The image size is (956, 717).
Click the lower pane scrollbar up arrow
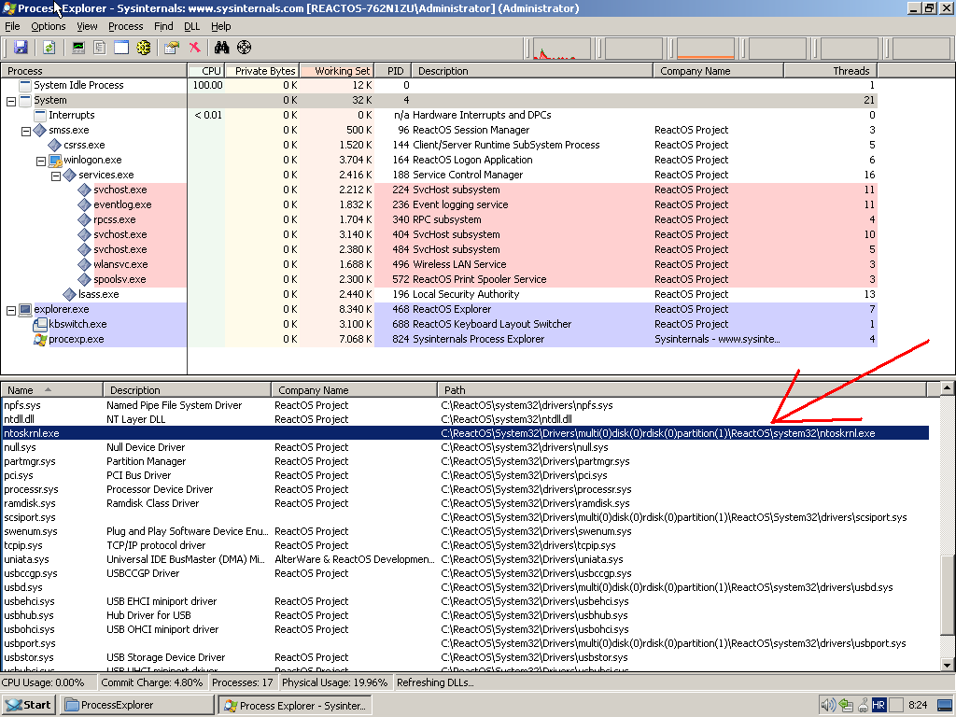pos(947,387)
